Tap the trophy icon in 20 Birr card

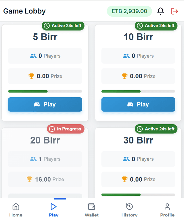(29, 179)
